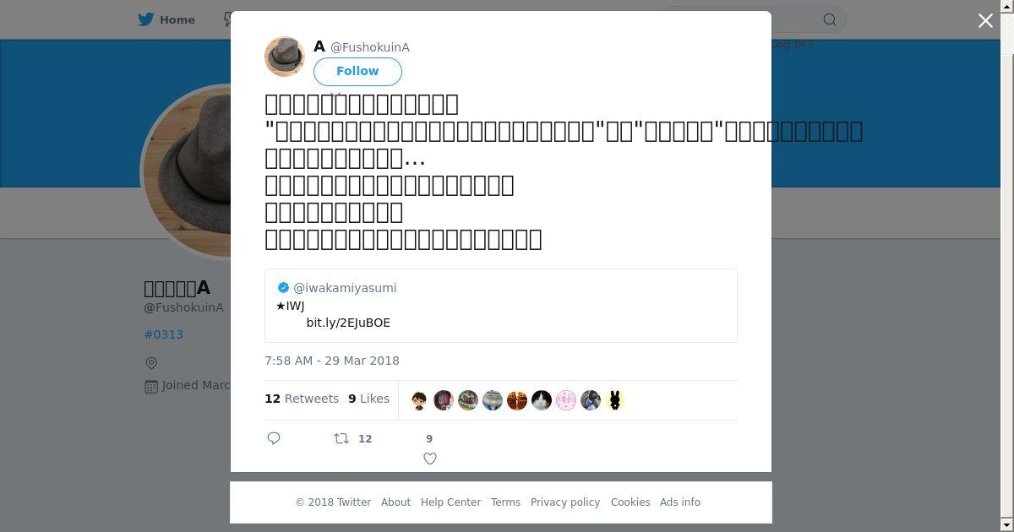Open the Help Center footer link
The image size is (1014, 532).
tap(450, 502)
